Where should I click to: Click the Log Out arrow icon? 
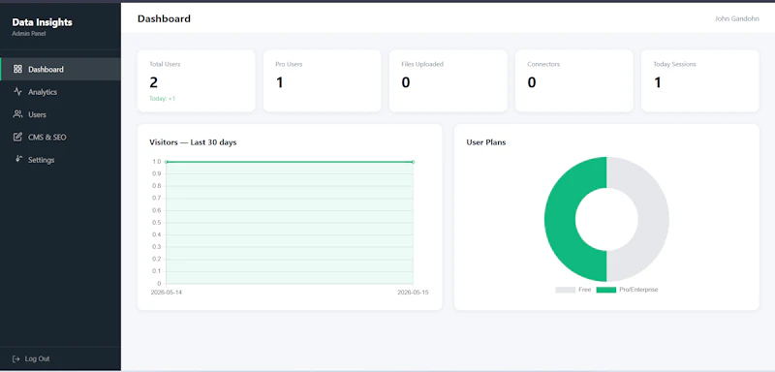16,358
